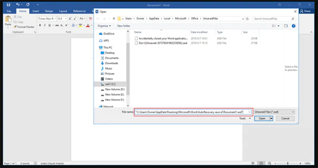The image size is (318, 168).
Task: Toggle the preview pane icon
Action: click(286, 26)
